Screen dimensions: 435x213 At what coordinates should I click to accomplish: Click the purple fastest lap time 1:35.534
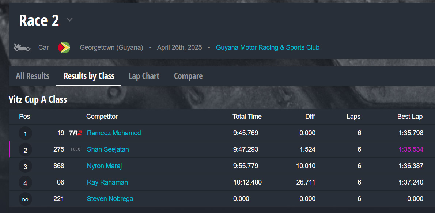pos(411,149)
